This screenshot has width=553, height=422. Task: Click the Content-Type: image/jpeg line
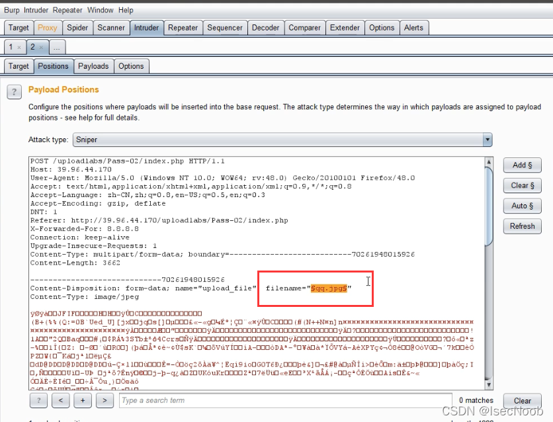(85, 297)
